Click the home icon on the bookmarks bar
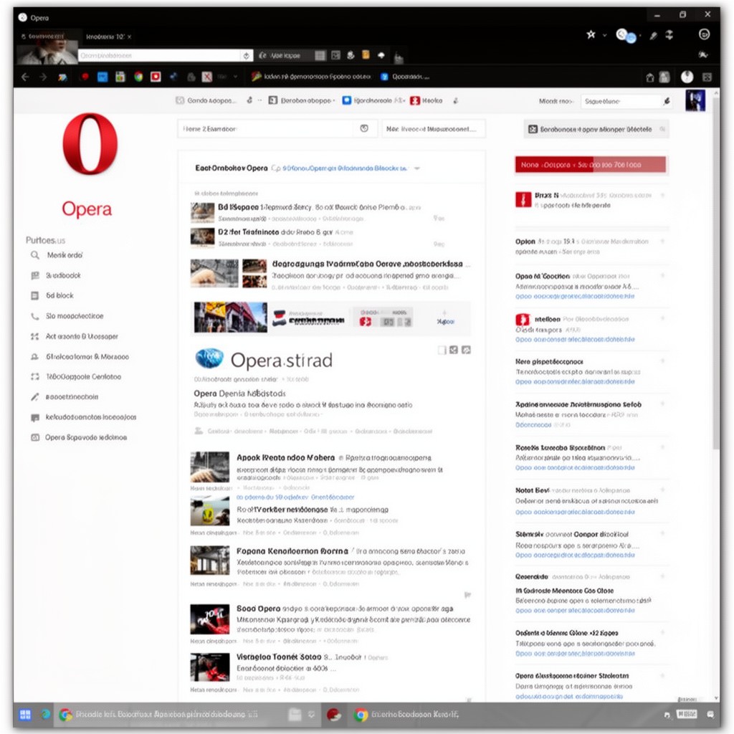This screenshot has width=734, height=734. click(649, 77)
